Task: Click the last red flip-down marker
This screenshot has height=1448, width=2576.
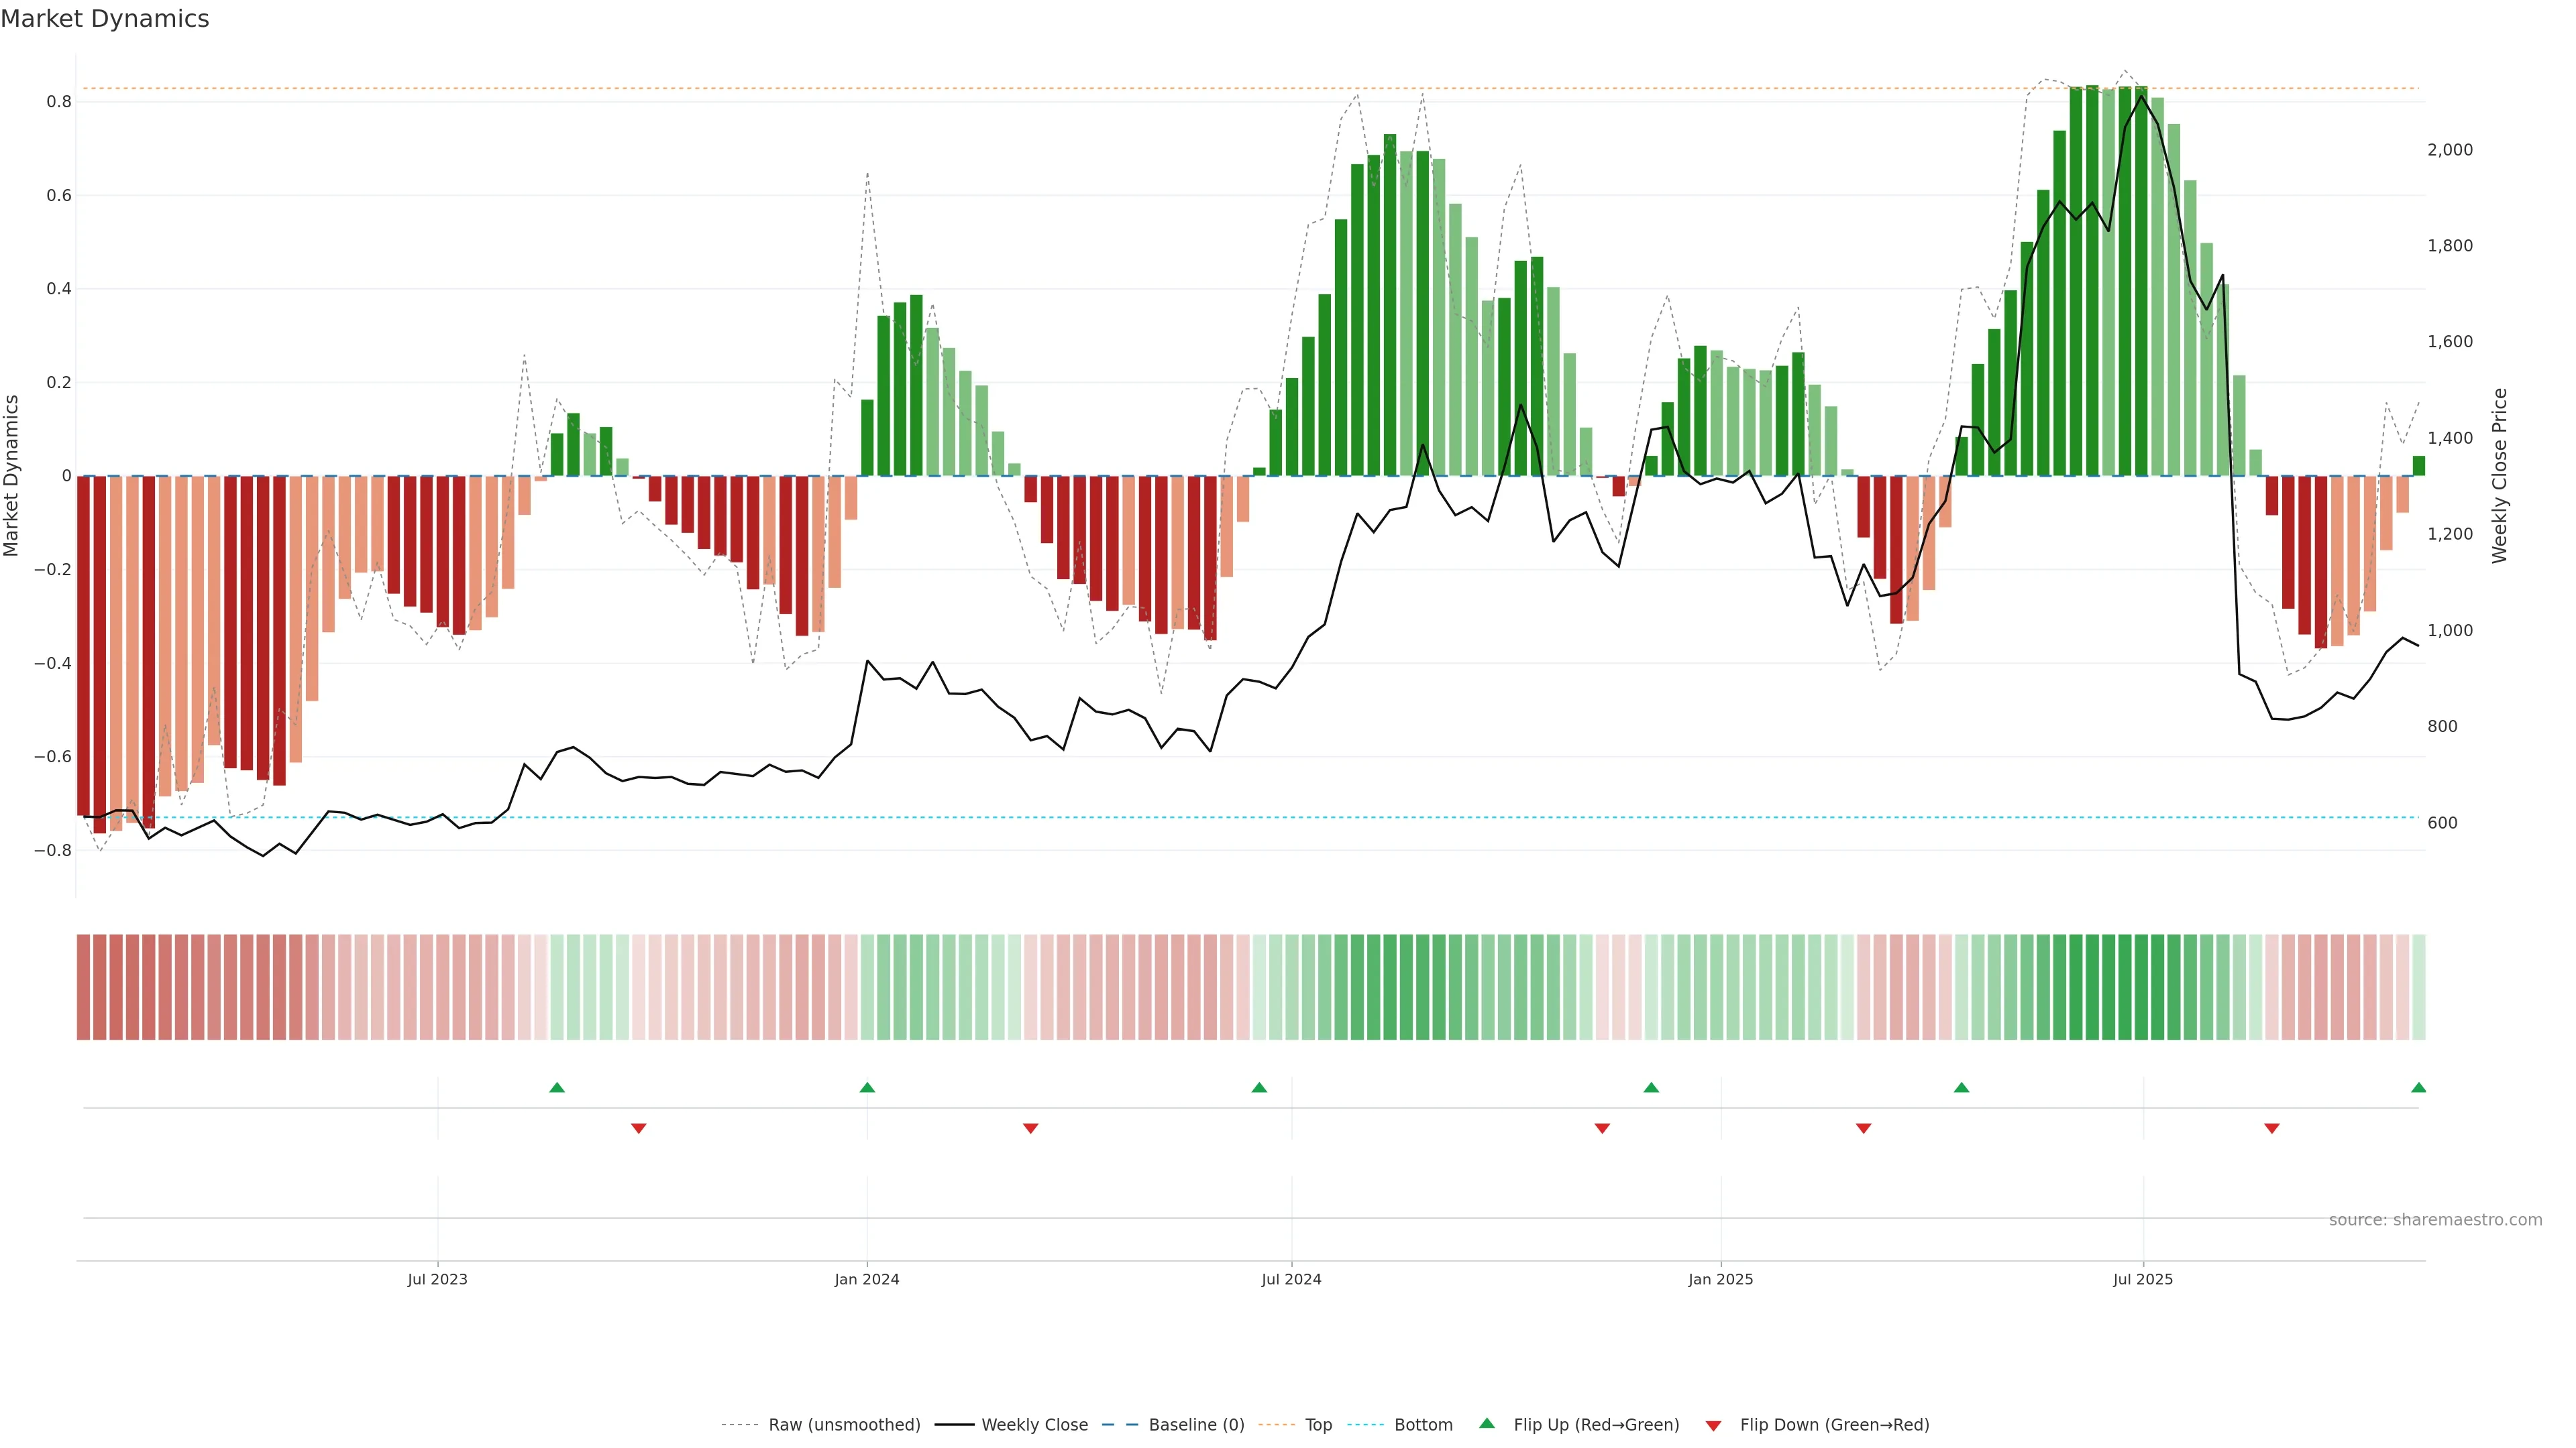Action: [2271, 1128]
